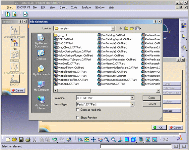Cancel the Browse panel
Image resolution: width=189 pixels, height=150 pixels.
(18, 90)
